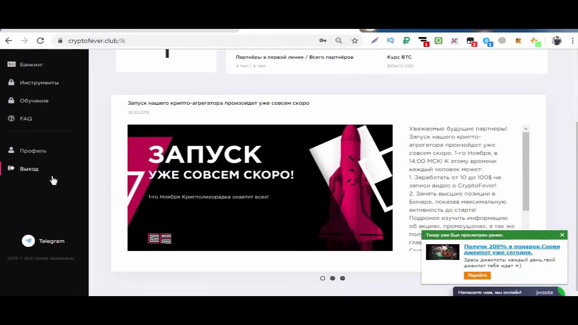Click the news text scroll-up arrow
This screenshot has width=578, height=325.
click(x=526, y=129)
